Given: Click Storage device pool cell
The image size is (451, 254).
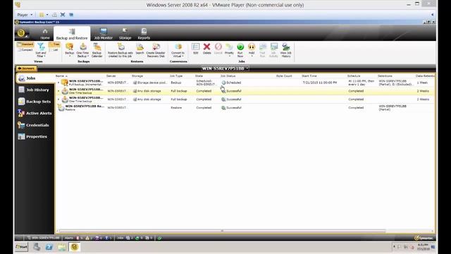Looking at the screenshot, I should click(x=149, y=83).
